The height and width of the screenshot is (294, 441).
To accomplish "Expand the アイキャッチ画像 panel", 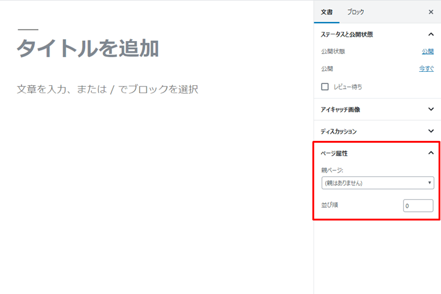I will 377,110.
